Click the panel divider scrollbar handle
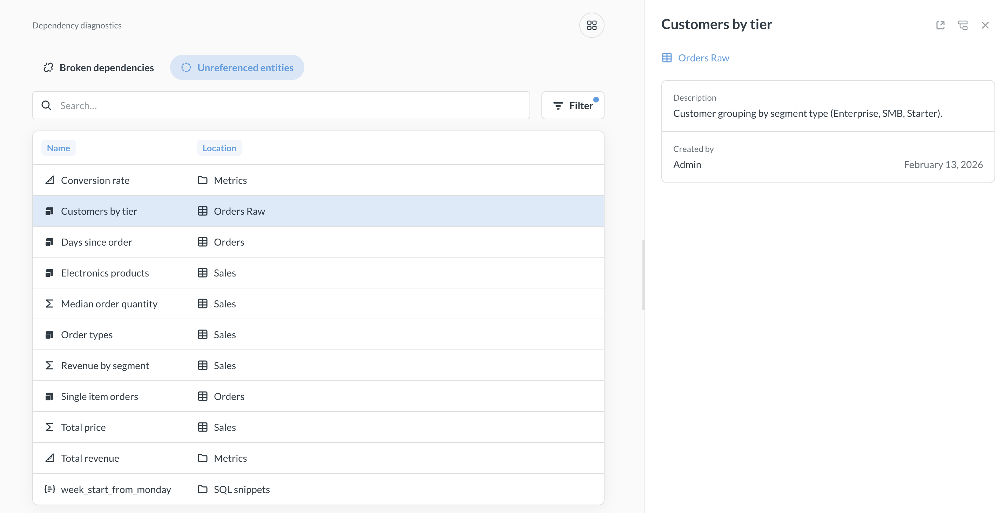1005x513 pixels. (x=643, y=274)
